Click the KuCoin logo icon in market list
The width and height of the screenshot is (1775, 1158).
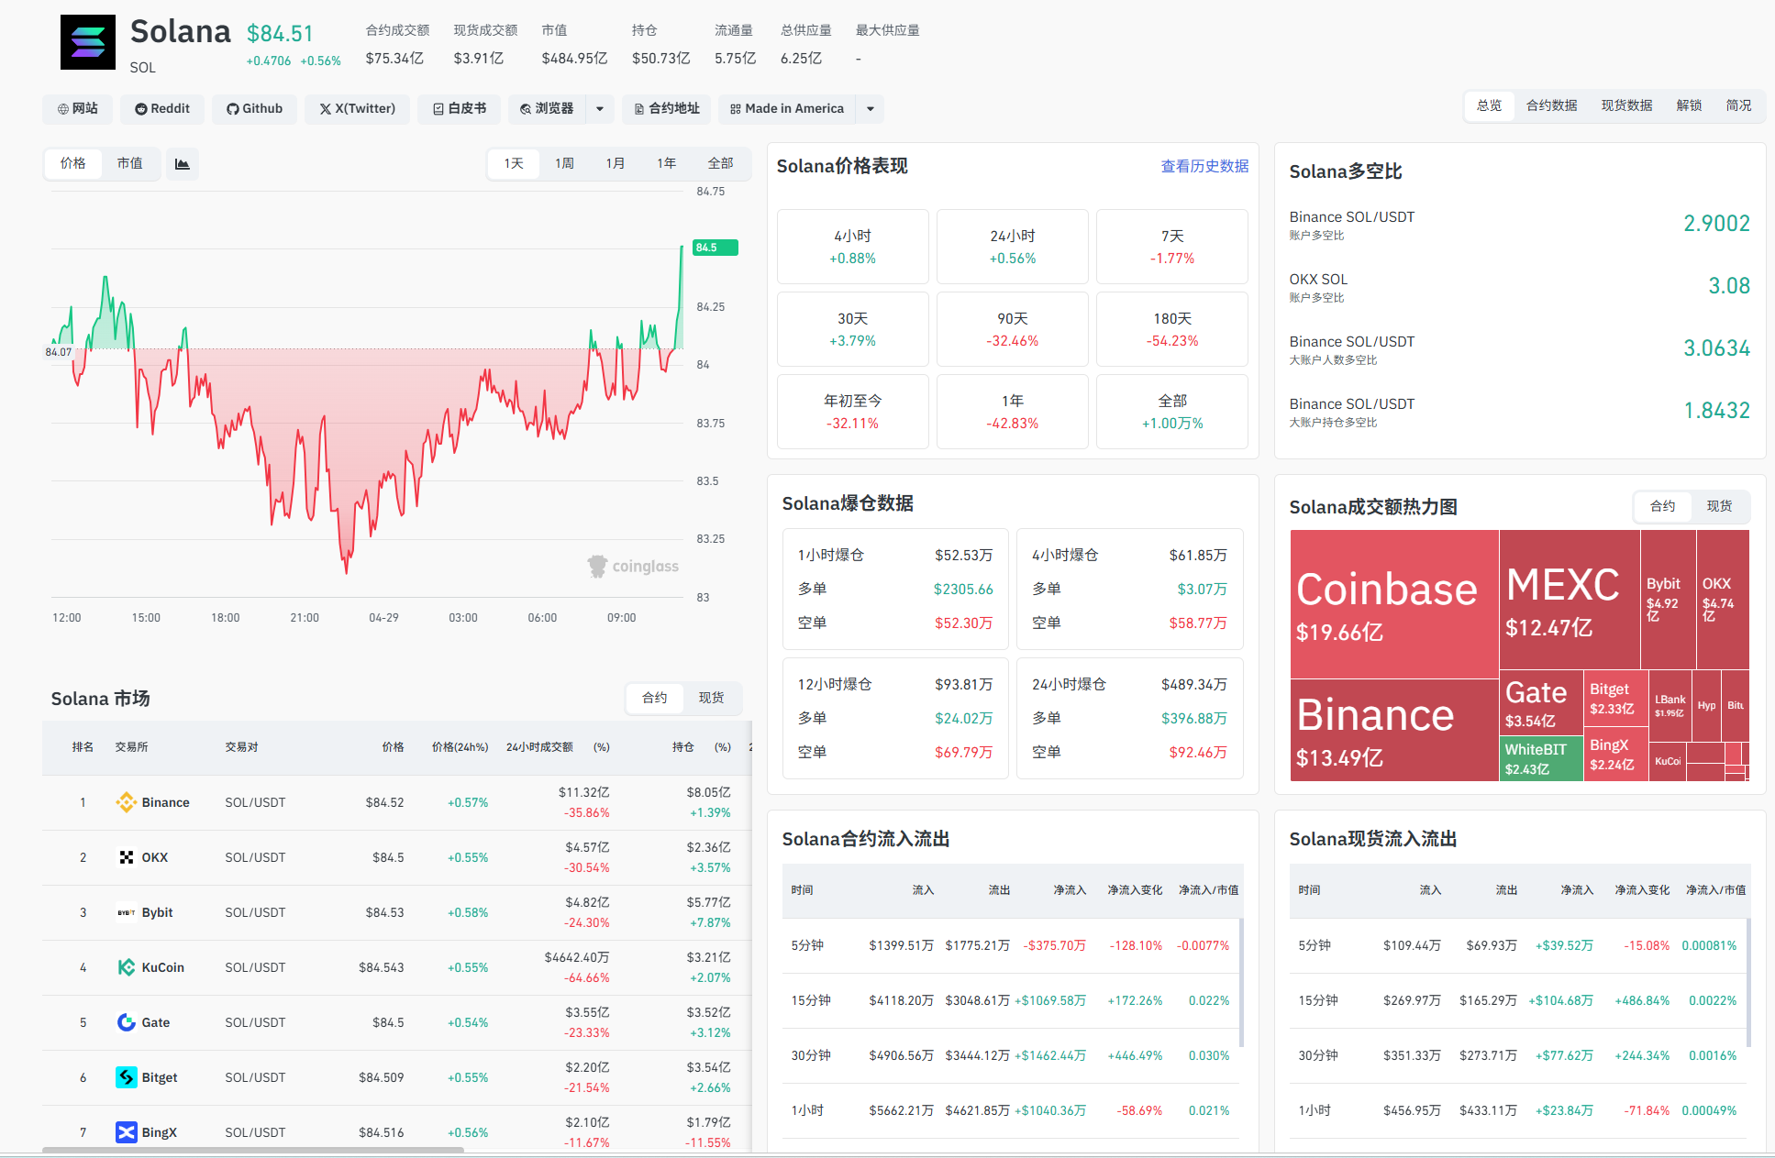126,967
